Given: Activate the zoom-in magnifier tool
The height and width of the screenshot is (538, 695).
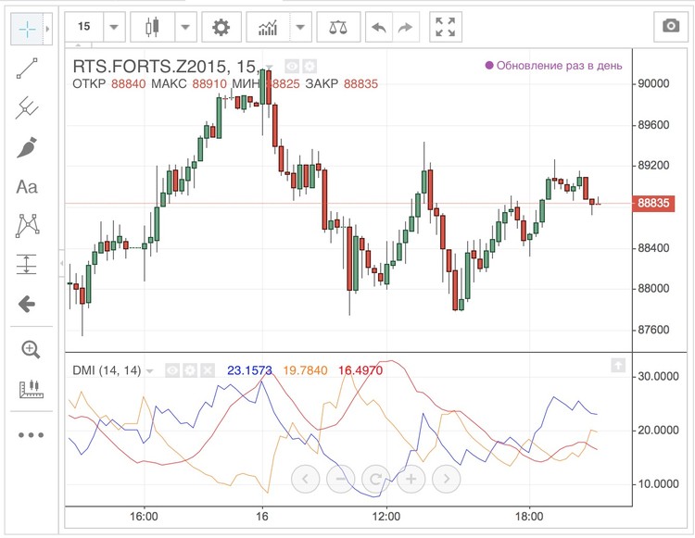Looking at the screenshot, I should point(30,349).
